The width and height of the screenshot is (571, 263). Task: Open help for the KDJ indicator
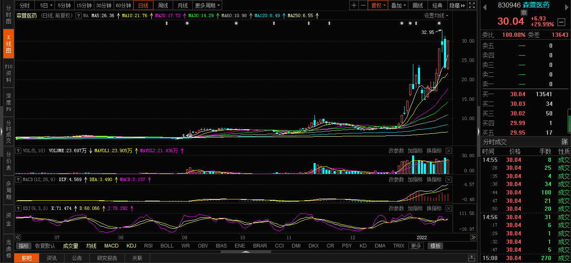point(18,208)
